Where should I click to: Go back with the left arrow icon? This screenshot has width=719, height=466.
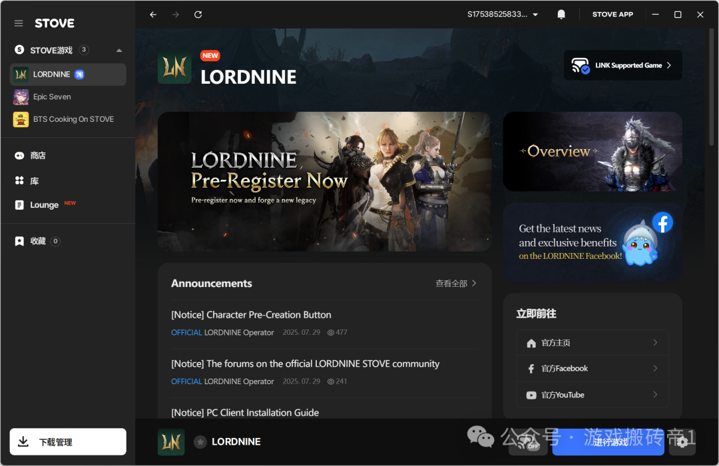[153, 15]
